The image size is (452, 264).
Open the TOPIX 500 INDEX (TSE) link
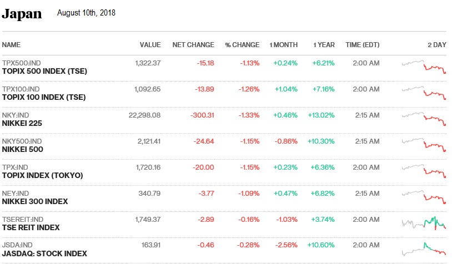click(44, 71)
